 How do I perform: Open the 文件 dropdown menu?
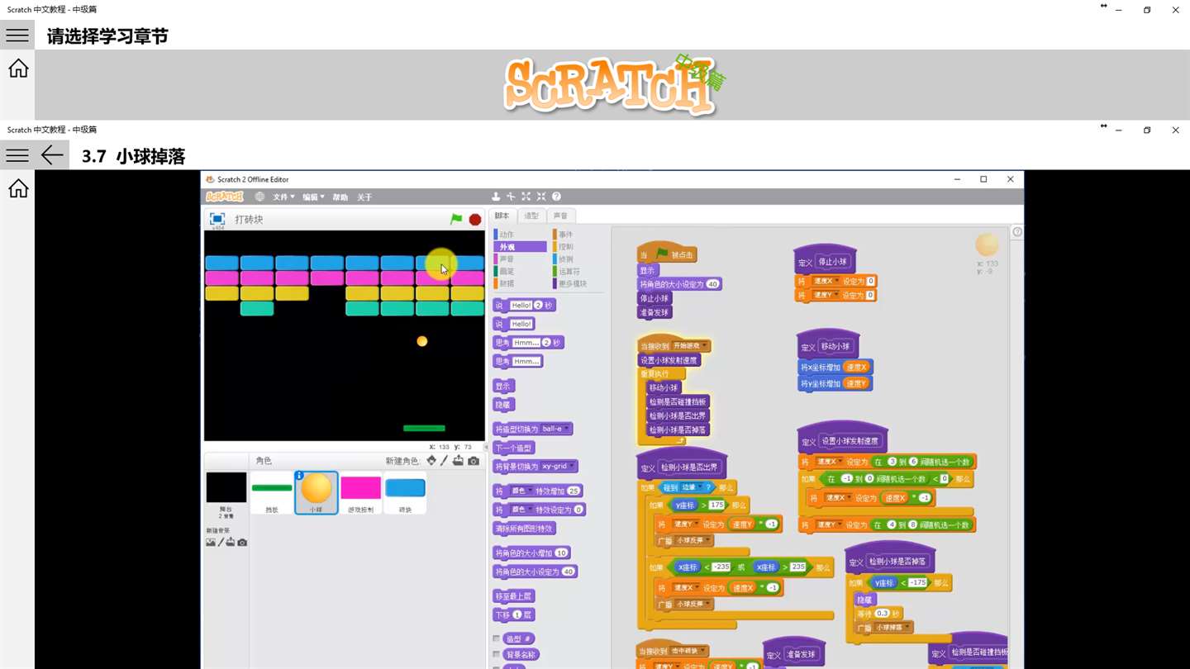coord(283,197)
